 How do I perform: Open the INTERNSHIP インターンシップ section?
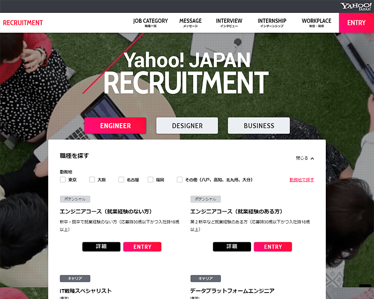(272, 22)
